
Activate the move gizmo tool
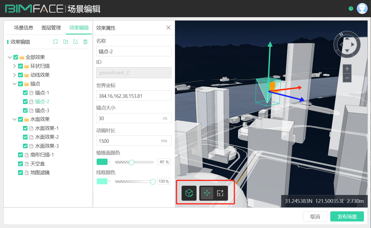point(207,193)
